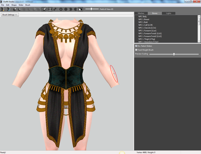Screen dimensions: 201x154
Task: Click the Ready! status text
Action: coord(3,152)
